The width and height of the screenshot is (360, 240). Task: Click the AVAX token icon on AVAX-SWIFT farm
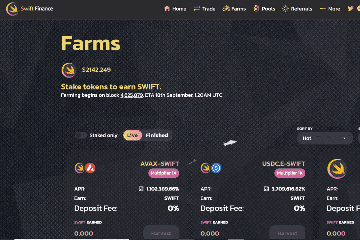tap(90, 168)
